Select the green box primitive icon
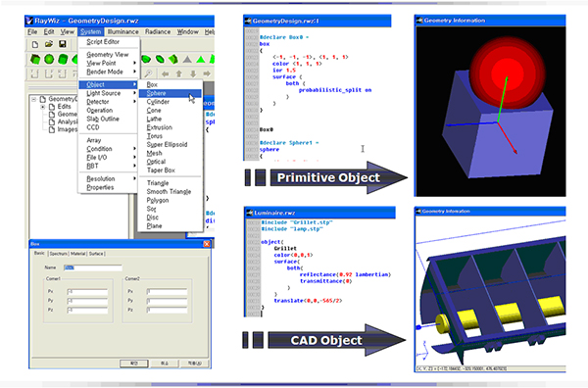 tap(35, 59)
